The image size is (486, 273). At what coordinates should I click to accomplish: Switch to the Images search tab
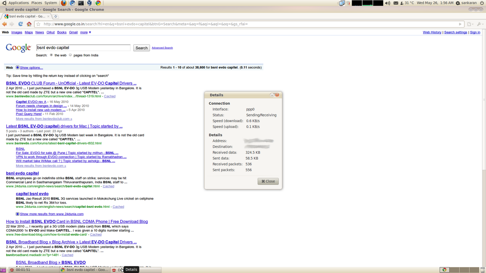17,32
